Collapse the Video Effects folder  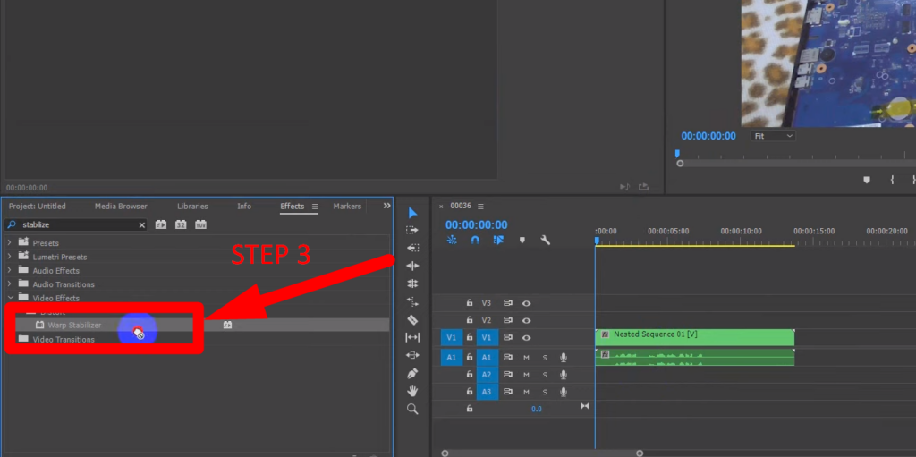click(x=10, y=298)
